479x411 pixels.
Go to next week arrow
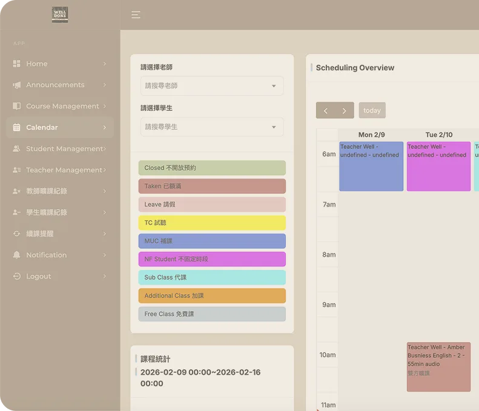pos(345,111)
